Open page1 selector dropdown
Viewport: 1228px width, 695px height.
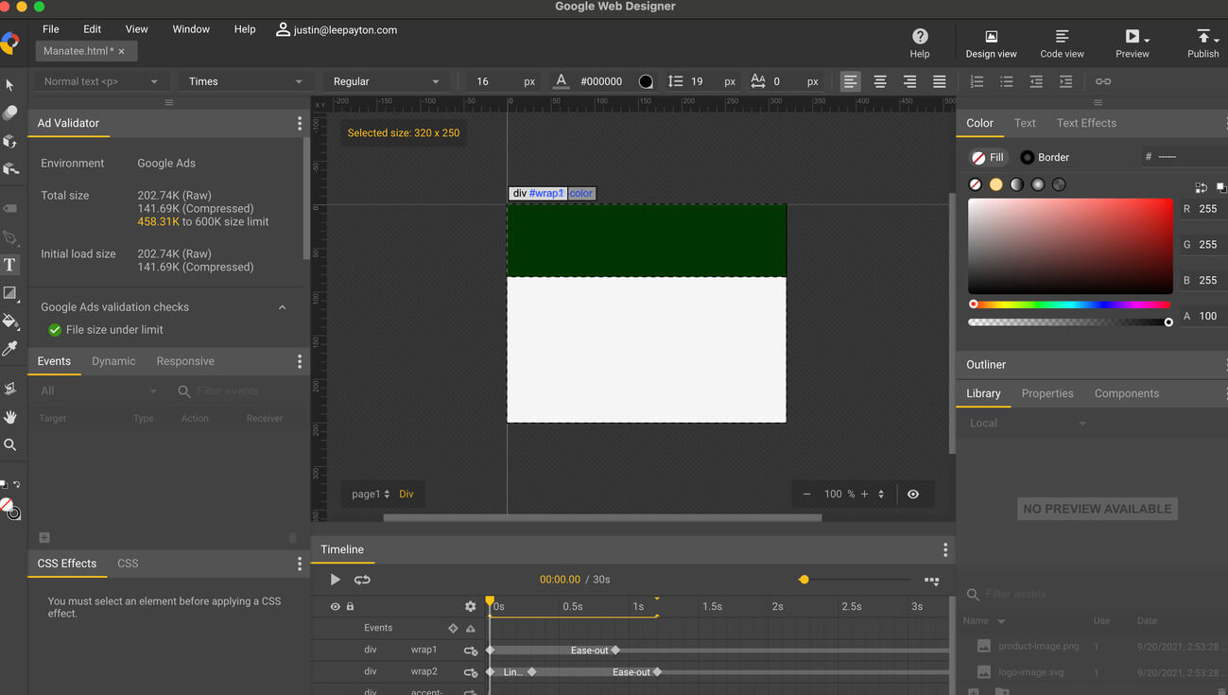(371, 494)
